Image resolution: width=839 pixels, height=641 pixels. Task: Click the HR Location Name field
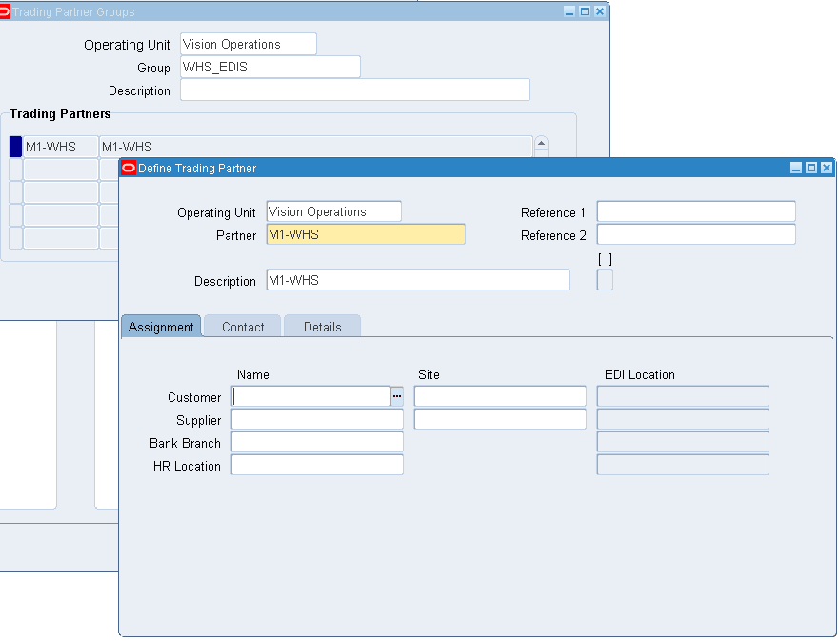pyautogui.click(x=316, y=465)
